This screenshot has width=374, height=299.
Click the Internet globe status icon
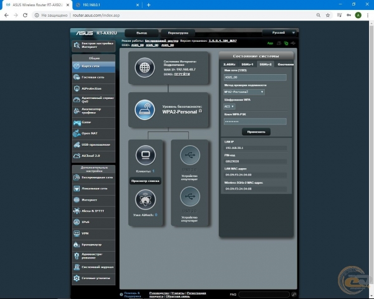pyautogui.click(x=145, y=68)
